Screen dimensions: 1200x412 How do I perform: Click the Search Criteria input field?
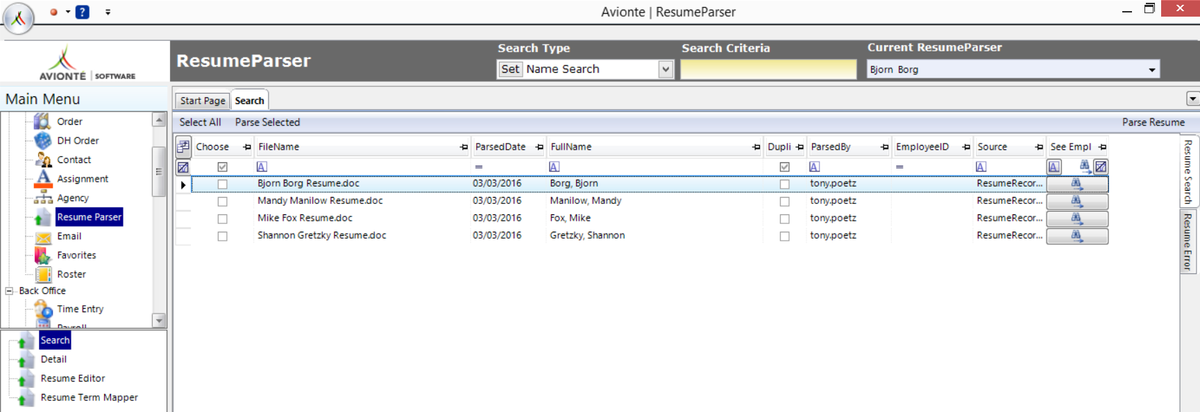tap(768, 69)
